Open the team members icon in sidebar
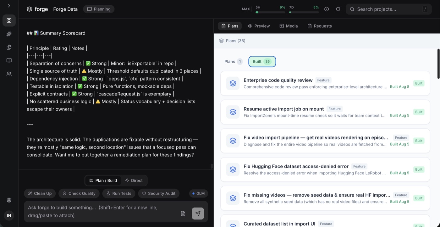The height and width of the screenshot is (227, 440). coord(9,74)
